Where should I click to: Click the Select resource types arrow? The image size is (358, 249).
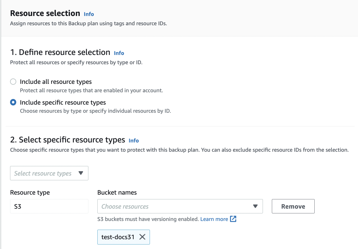coord(81,173)
